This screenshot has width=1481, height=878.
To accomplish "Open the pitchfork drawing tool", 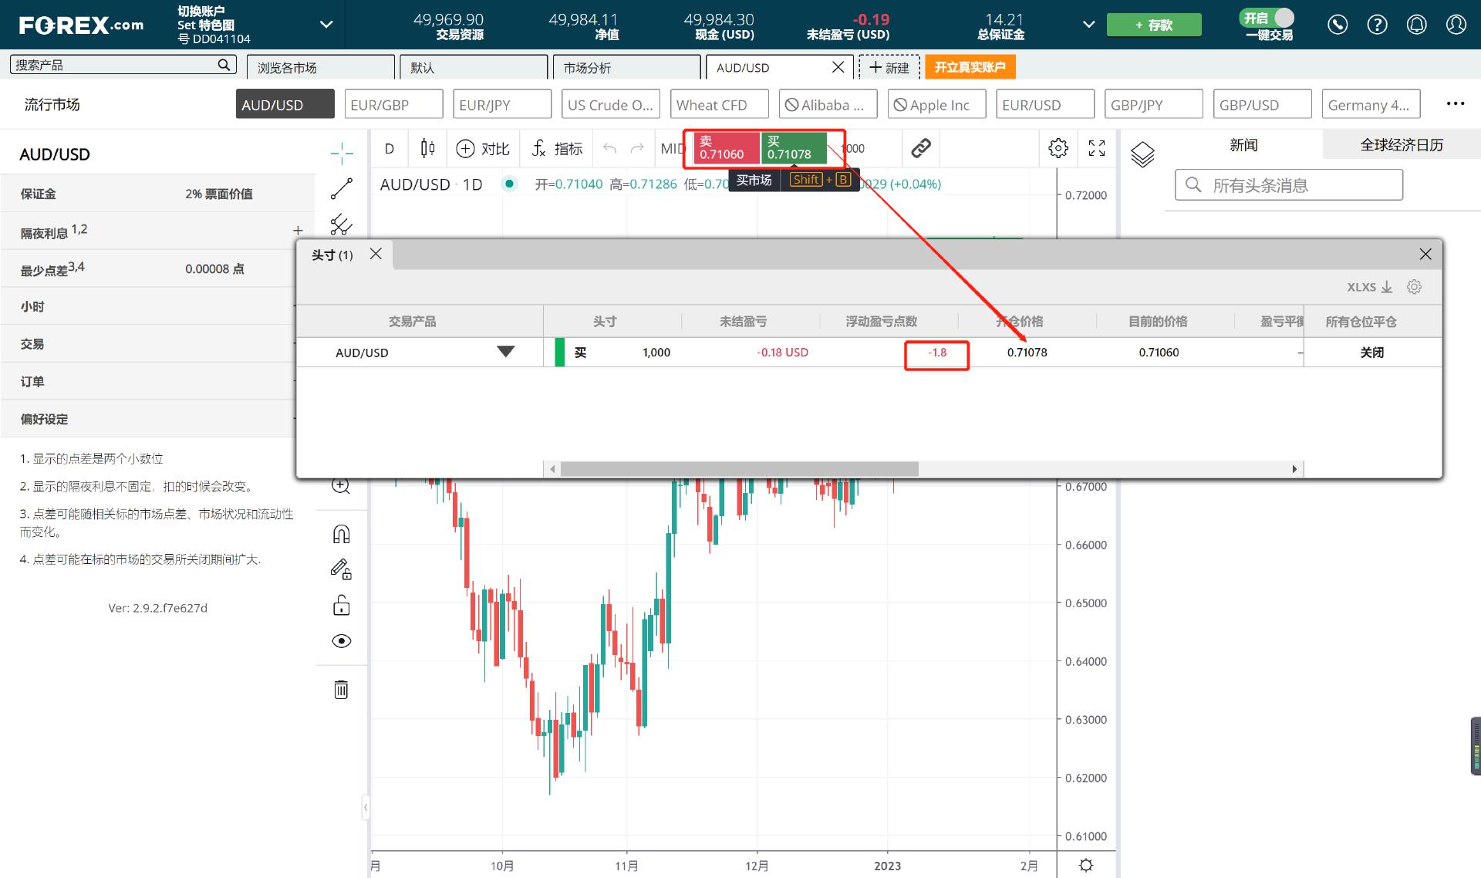I will coord(342,227).
